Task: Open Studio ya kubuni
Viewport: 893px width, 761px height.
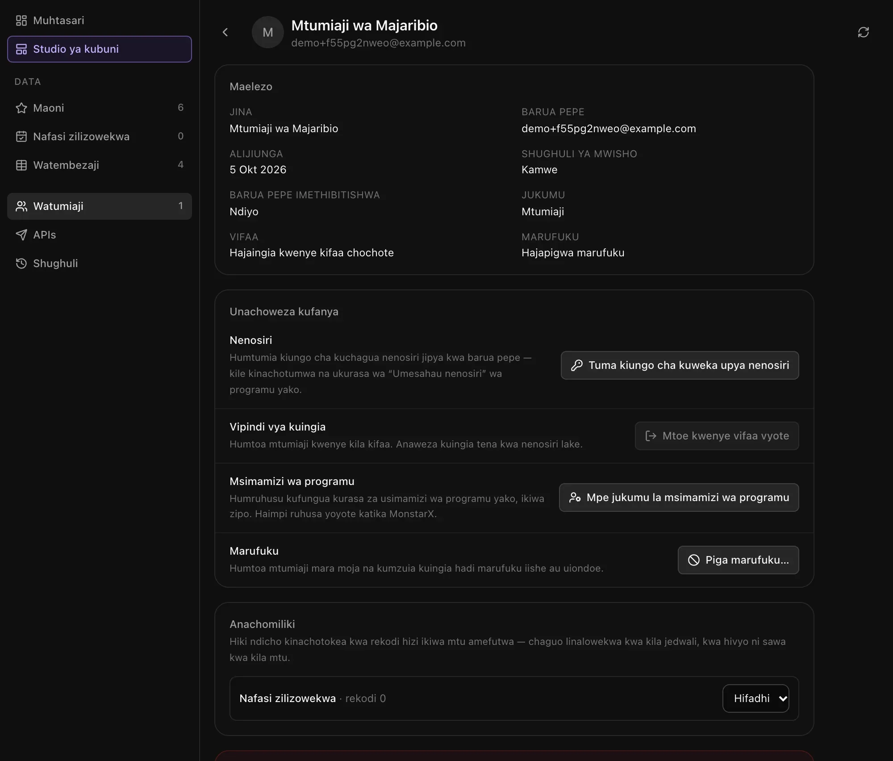Action: [x=100, y=49]
